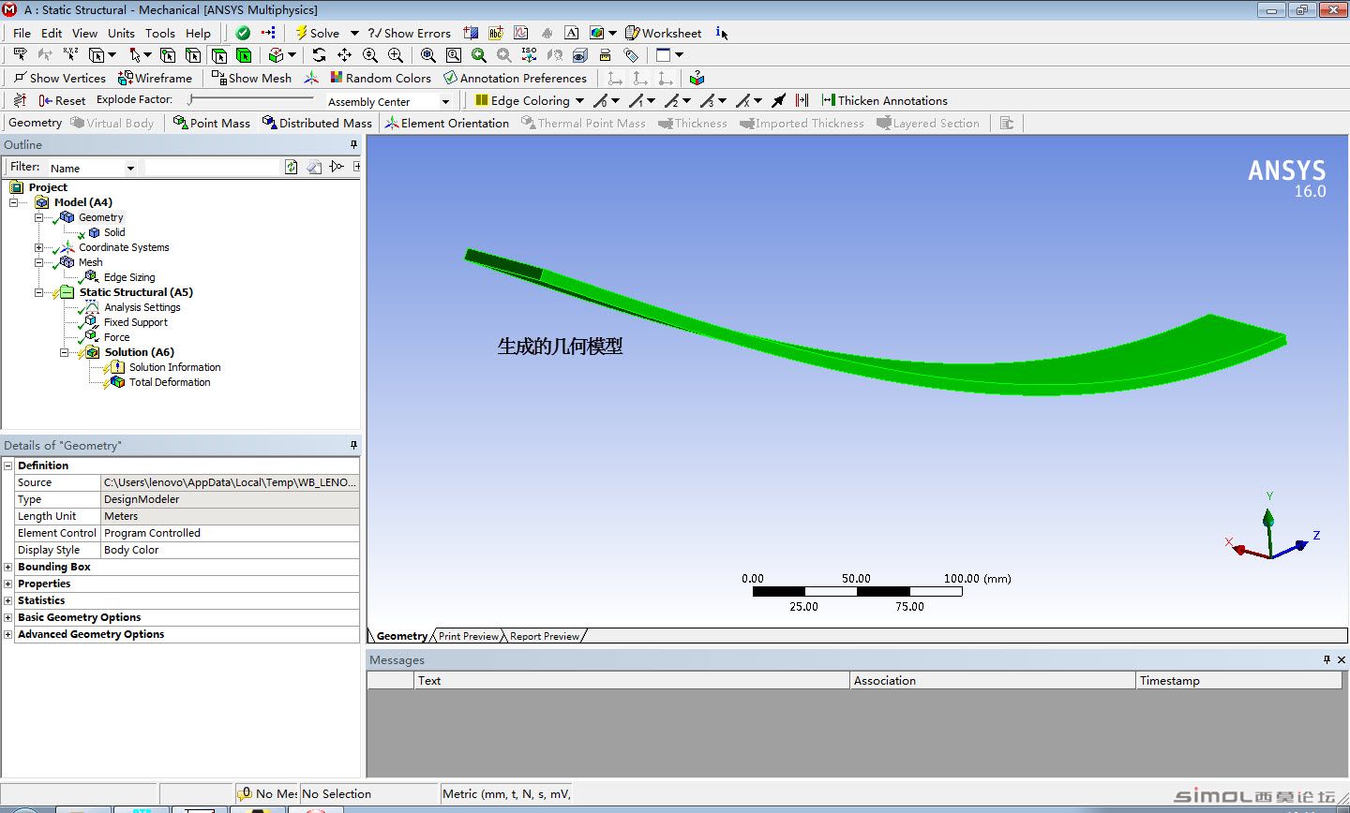Click Element Orientation tool

(446, 123)
